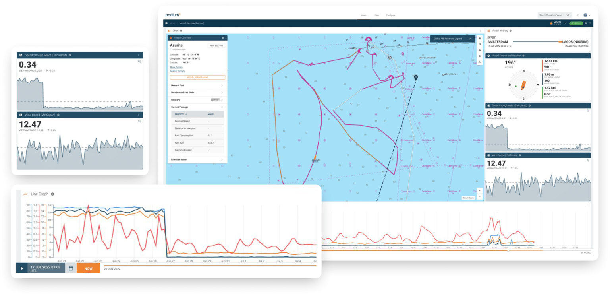Click the notifications bell icon
Viewport: 610px width, 295px height.
point(578,15)
